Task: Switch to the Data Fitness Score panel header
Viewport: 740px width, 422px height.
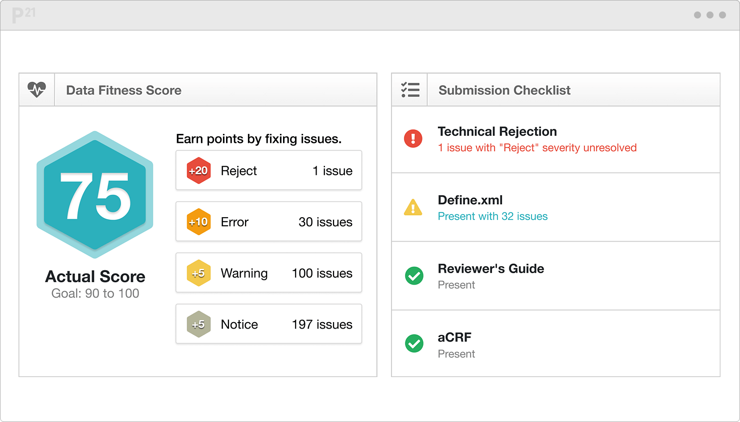Action: click(x=123, y=90)
